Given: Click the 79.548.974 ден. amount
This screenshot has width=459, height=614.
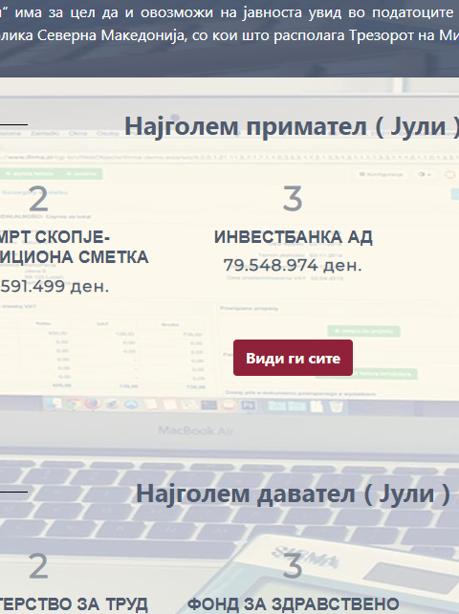Looking at the screenshot, I should [x=293, y=266].
